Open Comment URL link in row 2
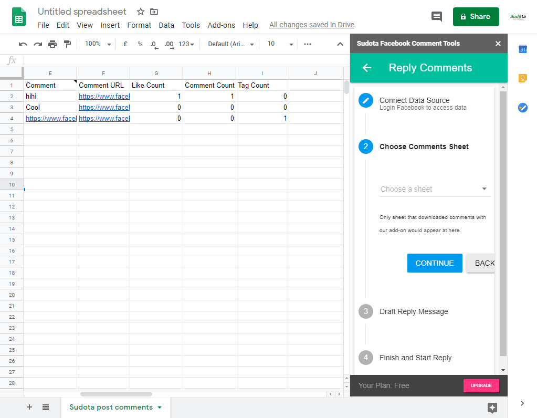Image resolution: width=537 pixels, height=418 pixels. pyautogui.click(x=104, y=96)
